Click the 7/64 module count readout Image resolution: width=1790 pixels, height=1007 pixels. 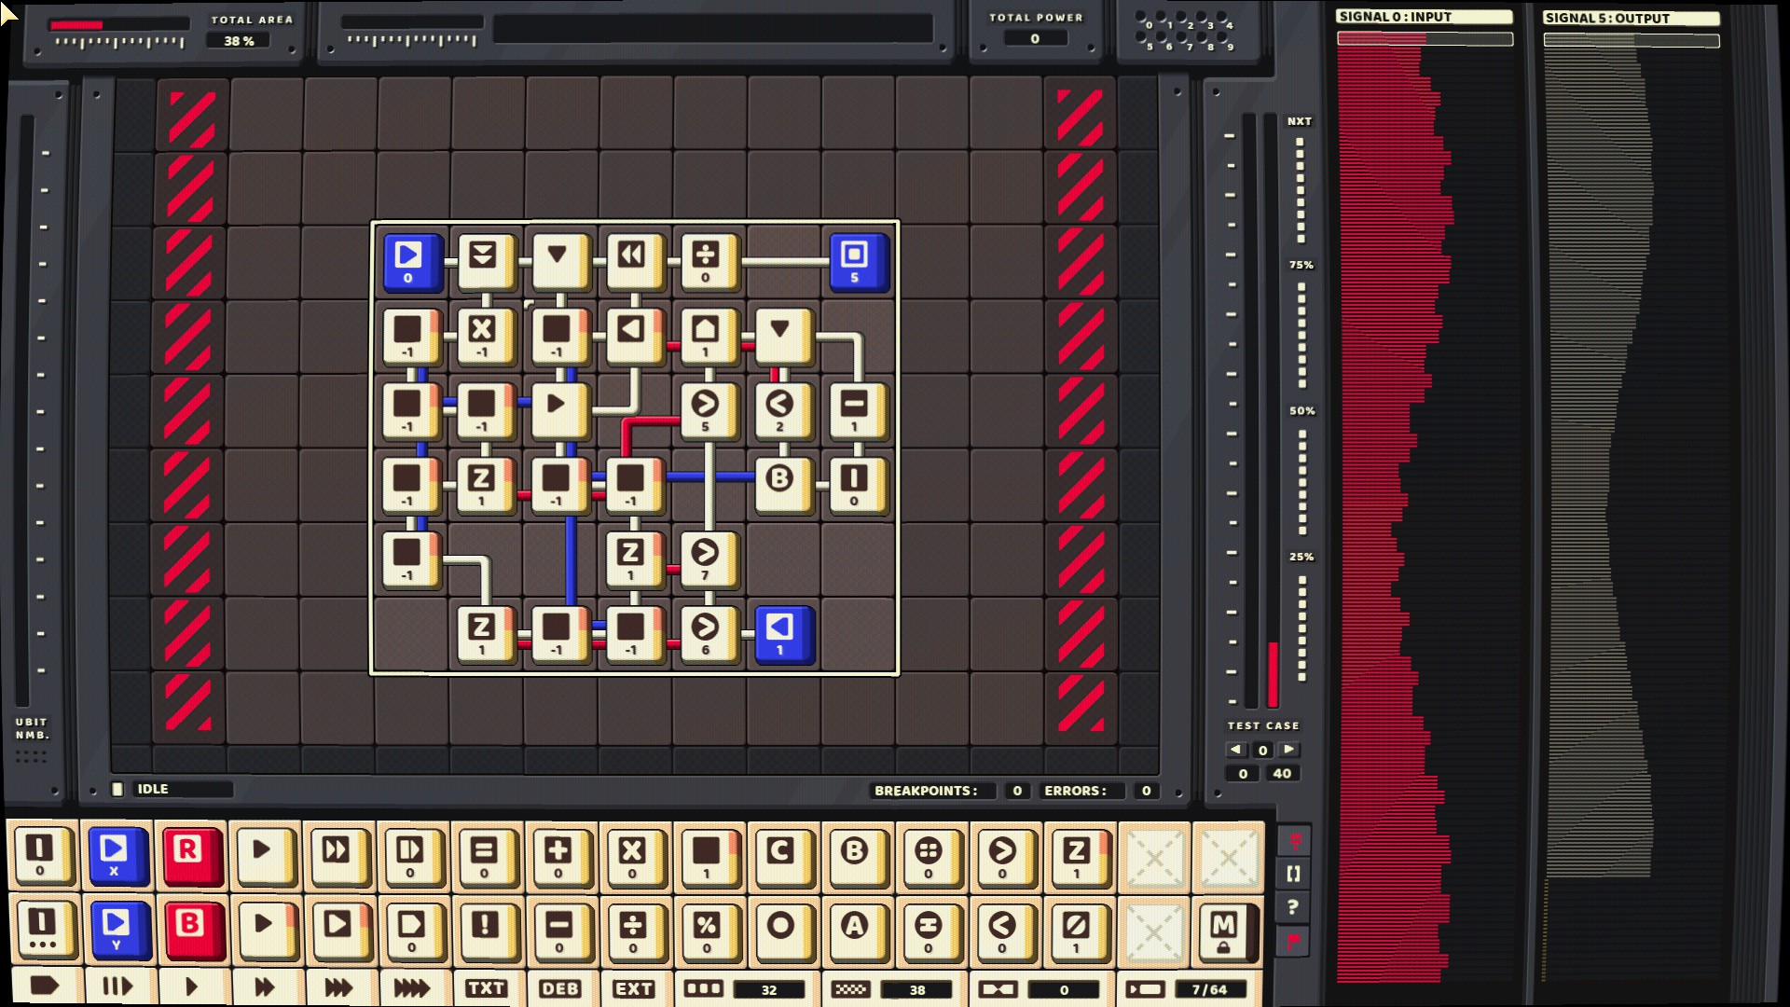pyautogui.click(x=1209, y=989)
